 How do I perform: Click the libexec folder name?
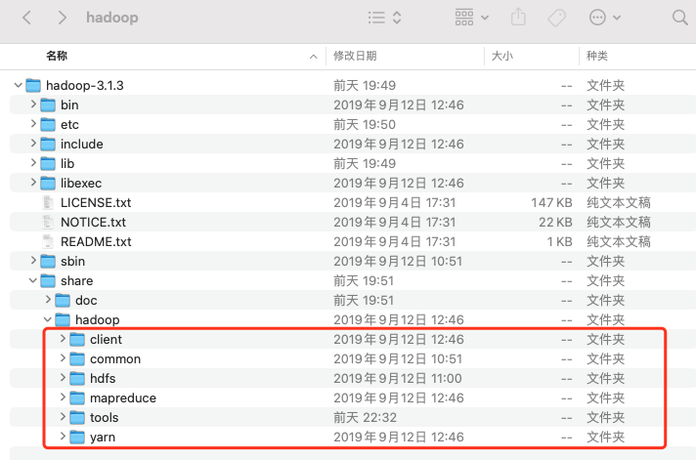81,184
